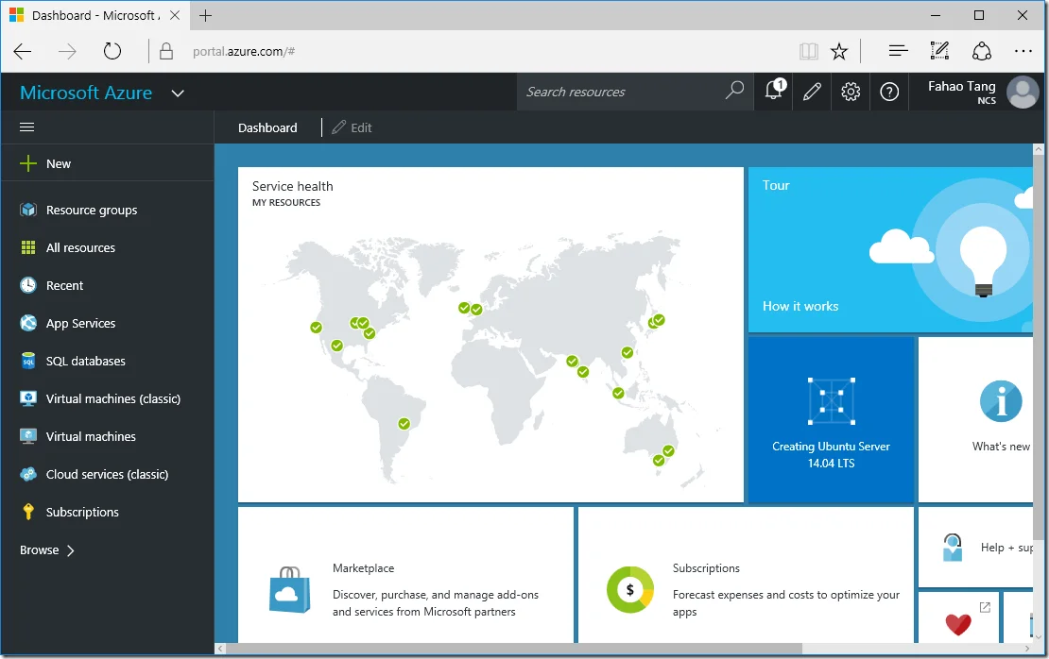Click the horizontal scrollbar thumb

coord(514,649)
